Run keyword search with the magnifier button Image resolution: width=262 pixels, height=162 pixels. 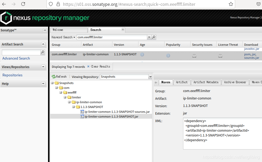pyautogui.click(x=154, y=37)
